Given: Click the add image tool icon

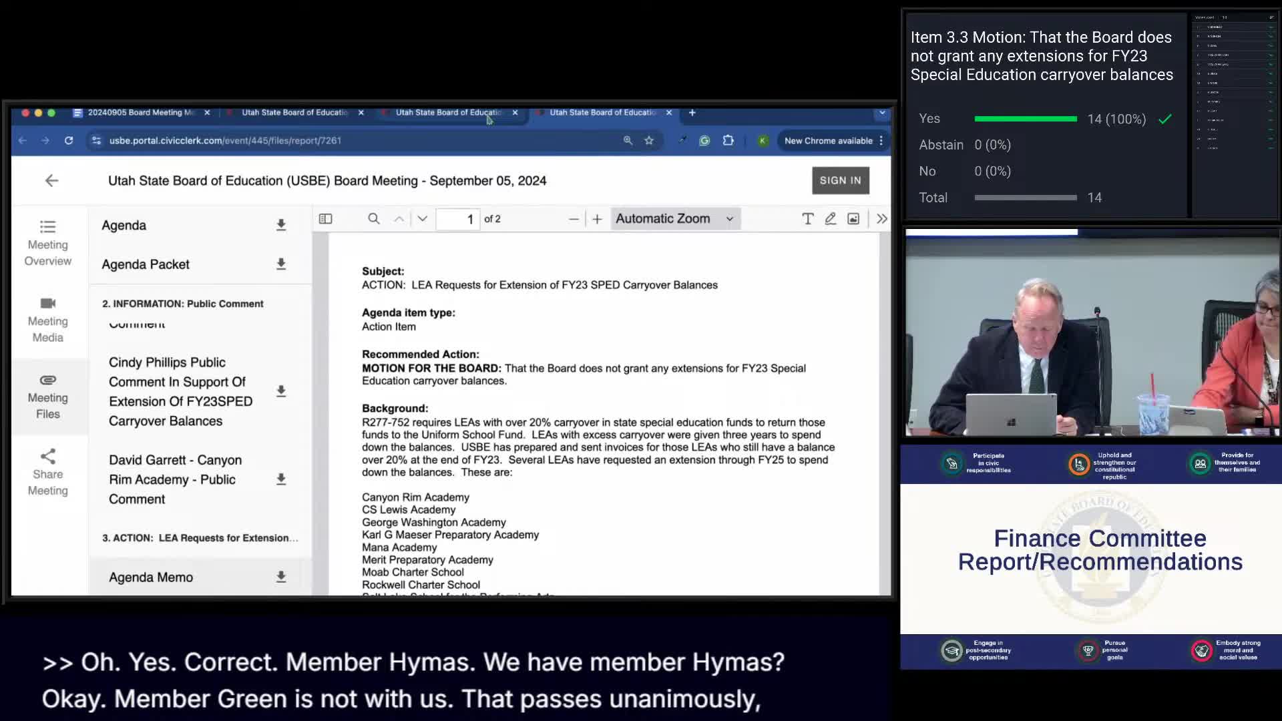Looking at the screenshot, I should point(853,219).
